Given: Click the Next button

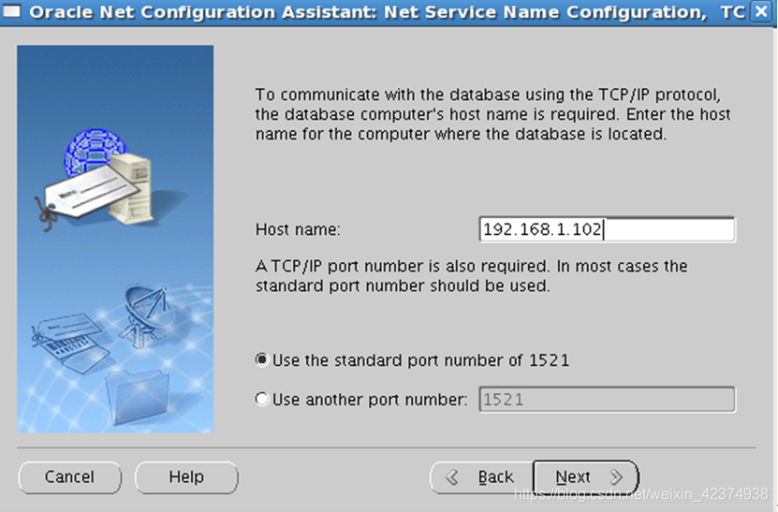Looking at the screenshot, I should (x=586, y=477).
